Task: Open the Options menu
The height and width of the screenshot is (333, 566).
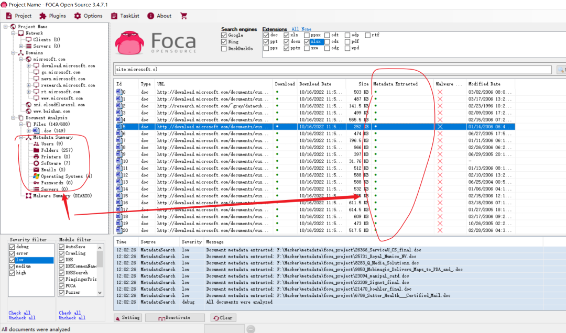Action: (x=89, y=16)
